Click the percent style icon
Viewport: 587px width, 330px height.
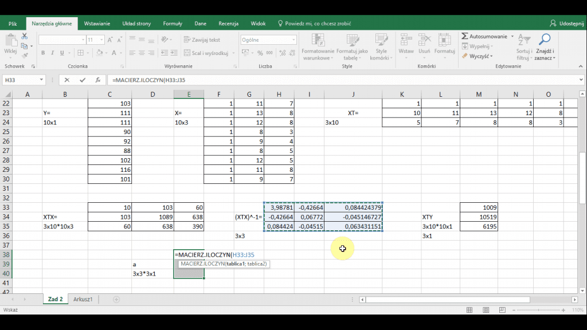point(260,53)
